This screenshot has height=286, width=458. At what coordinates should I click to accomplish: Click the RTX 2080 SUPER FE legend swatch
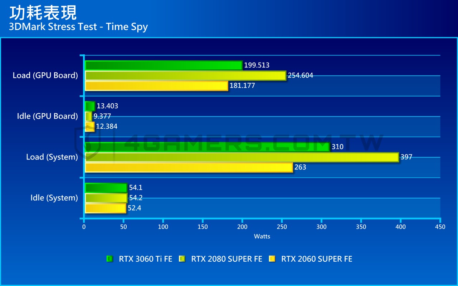coord(182,259)
